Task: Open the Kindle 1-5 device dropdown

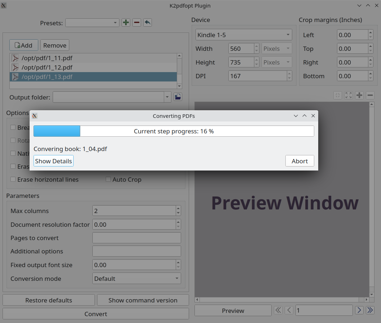Action: tap(244, 35)
